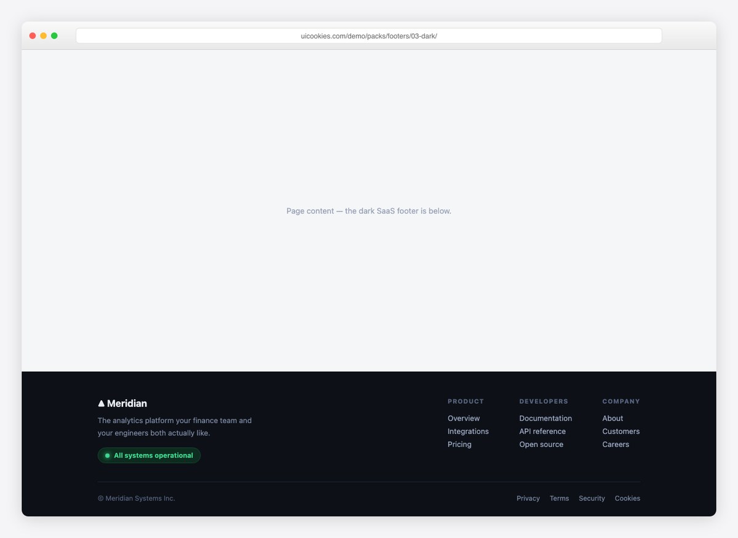Open the Terms link
738x538 pixels.
point(559,498)
